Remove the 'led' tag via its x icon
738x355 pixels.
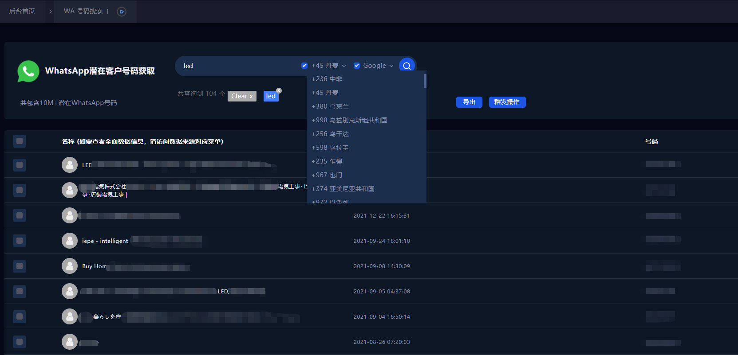click(279, 90)
